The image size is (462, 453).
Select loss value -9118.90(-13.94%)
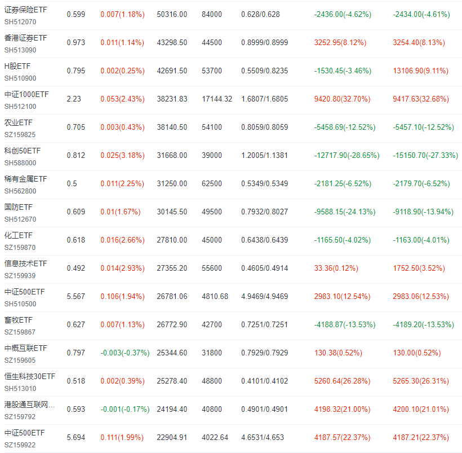(423, 212)
